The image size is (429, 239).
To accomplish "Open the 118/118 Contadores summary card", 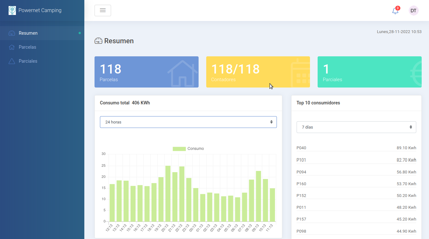I will [x=258, y=72].
